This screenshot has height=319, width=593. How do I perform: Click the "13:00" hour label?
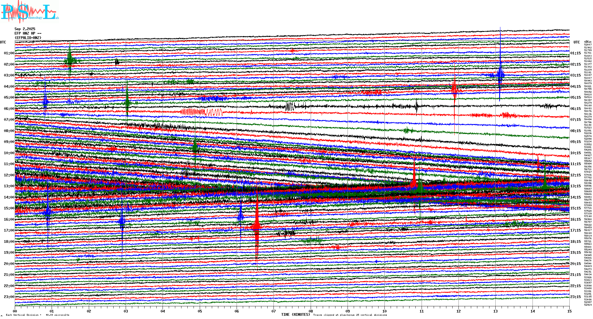coord(9,186)
